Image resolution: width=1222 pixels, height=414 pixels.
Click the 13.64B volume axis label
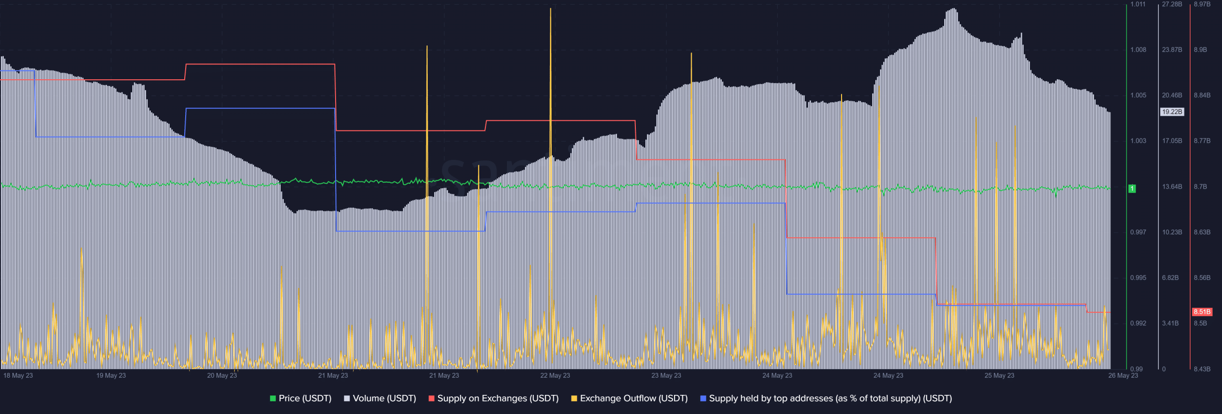pos(1172,187)
